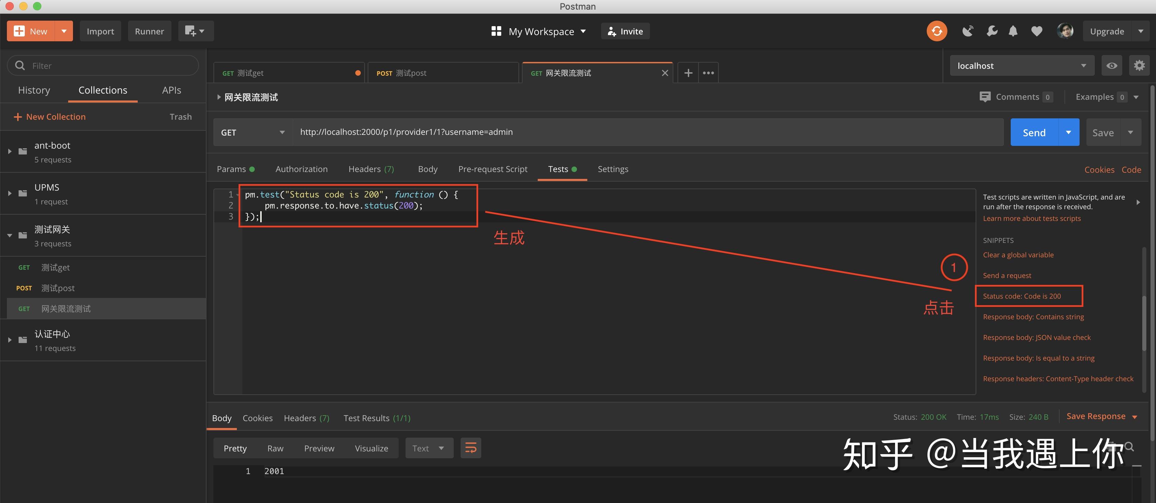The width and height of the screenshot is (1156, 503).
Task: Click the UPMS collection folder icon
Action: point(23,193)
